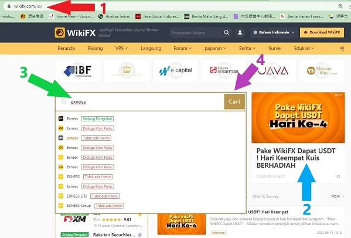This screenshot has height=238, width=351.
Task: Open the user account profile icon
Action: tap(240, 32)
